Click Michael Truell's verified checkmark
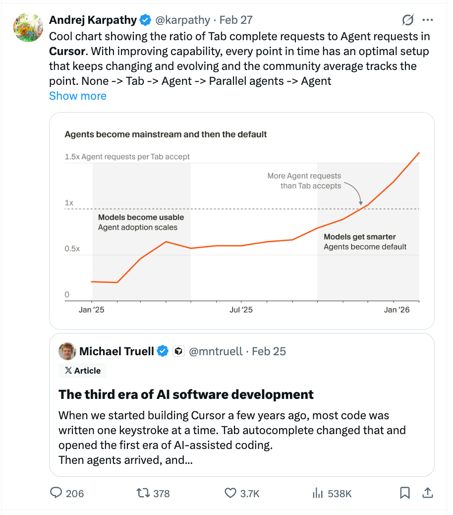 163,351
